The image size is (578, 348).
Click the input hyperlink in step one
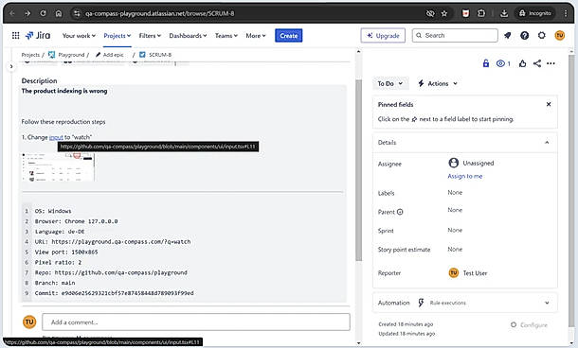tap(56, 137)
